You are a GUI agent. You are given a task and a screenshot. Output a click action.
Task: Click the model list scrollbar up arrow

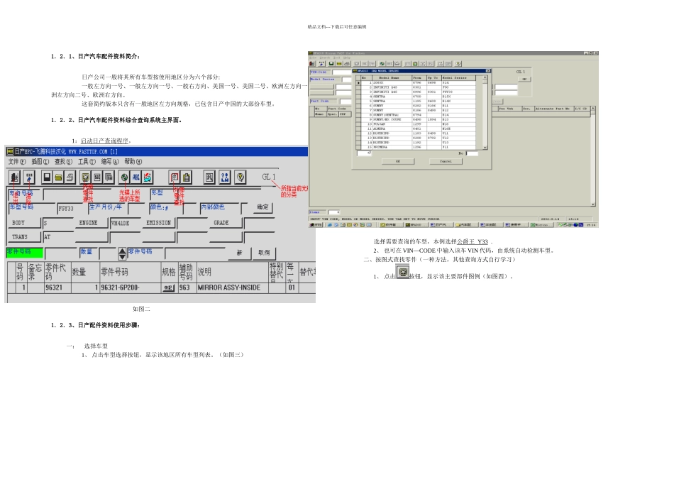coord(485,78)
